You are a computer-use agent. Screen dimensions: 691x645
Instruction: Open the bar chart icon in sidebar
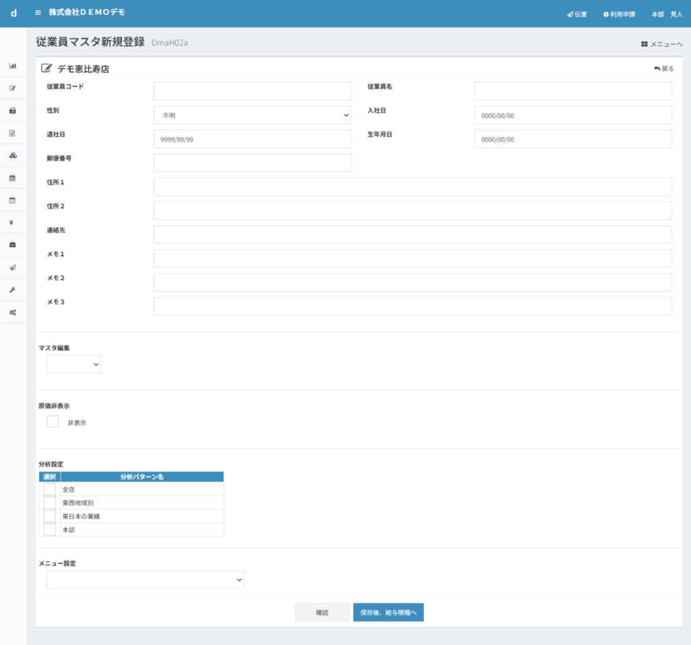click(12, 65)
